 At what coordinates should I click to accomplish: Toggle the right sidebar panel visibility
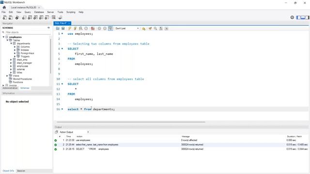coord(307,17)
